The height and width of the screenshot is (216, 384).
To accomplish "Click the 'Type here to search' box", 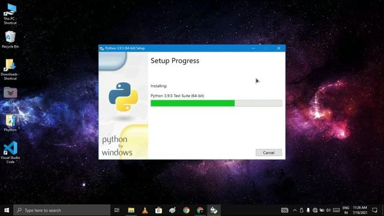I will point(62,211).
